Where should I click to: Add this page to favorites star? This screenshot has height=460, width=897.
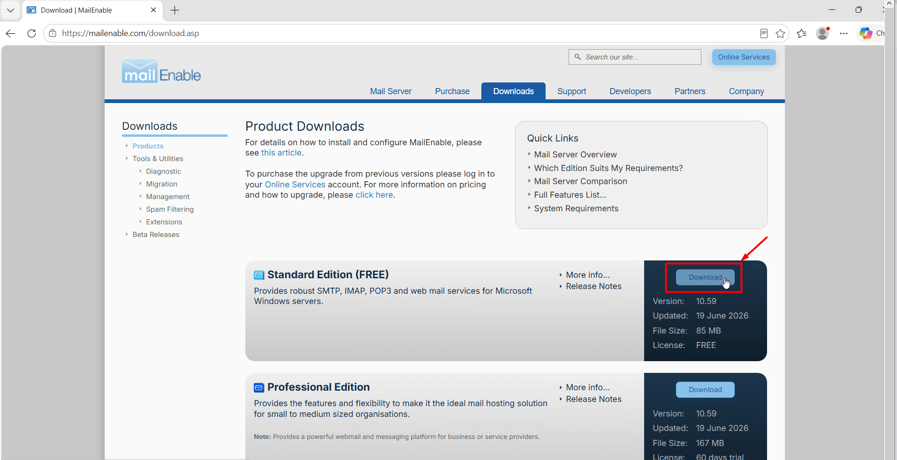click(781, 33)
